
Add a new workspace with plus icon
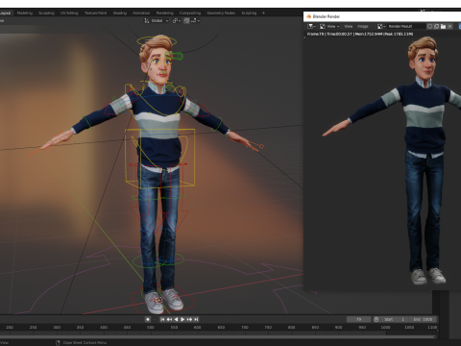click(x=263, y=13)
